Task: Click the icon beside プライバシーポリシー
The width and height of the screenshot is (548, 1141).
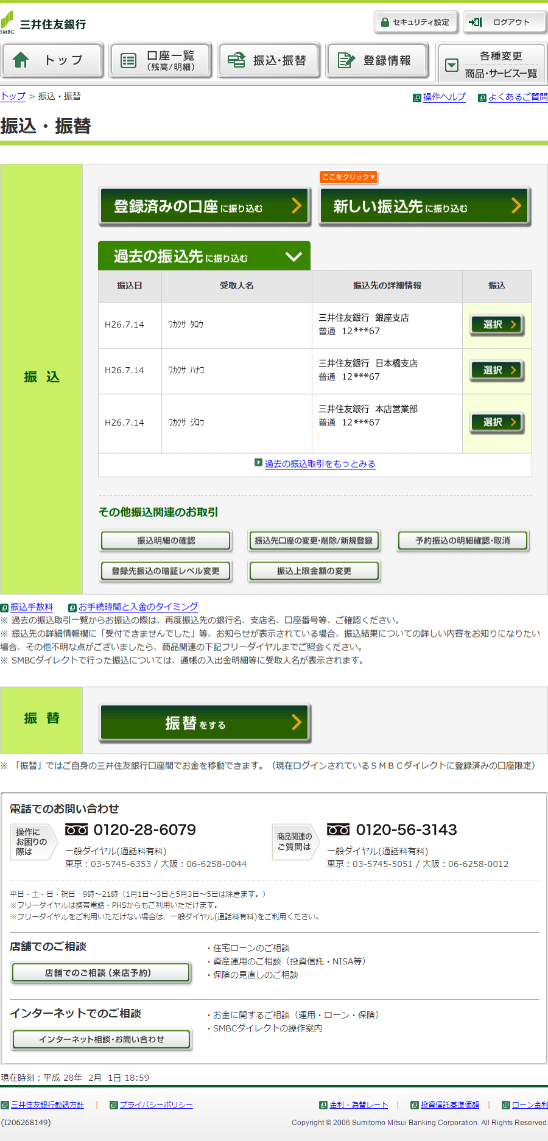Action: (x=113, y=1105)
